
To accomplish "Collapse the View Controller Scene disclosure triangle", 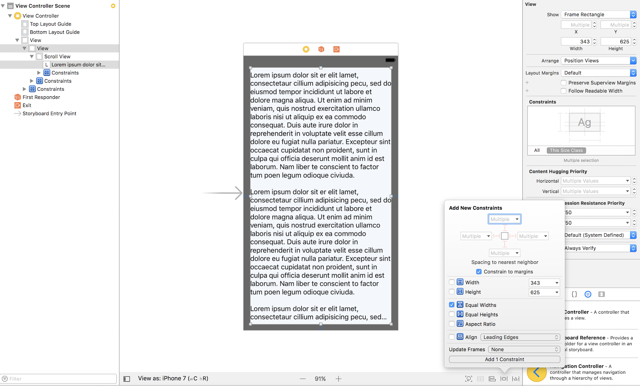I will tap(3, 6).
